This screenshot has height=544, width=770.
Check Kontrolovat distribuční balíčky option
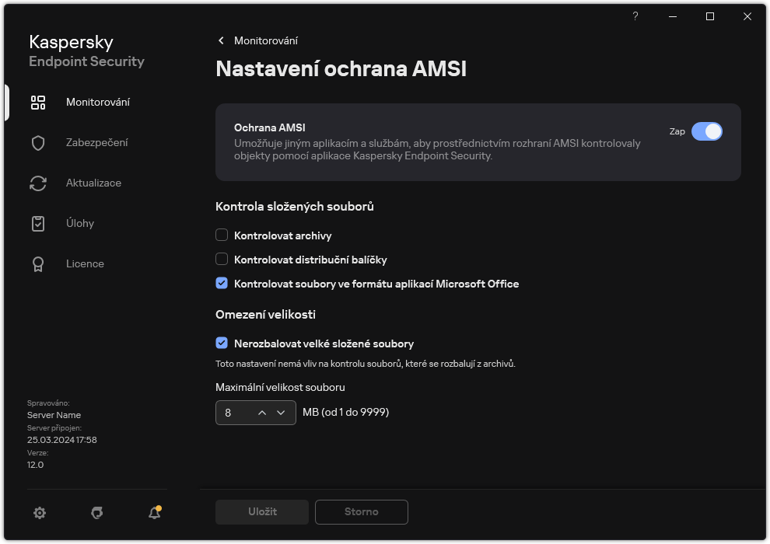click(222, 260)
